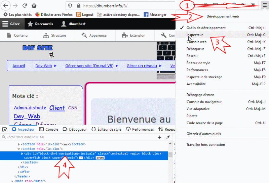The height and width of the screenshot is (183, 269).
Task: Go to Firefox home page icon
Action: (x=34, y=6)
